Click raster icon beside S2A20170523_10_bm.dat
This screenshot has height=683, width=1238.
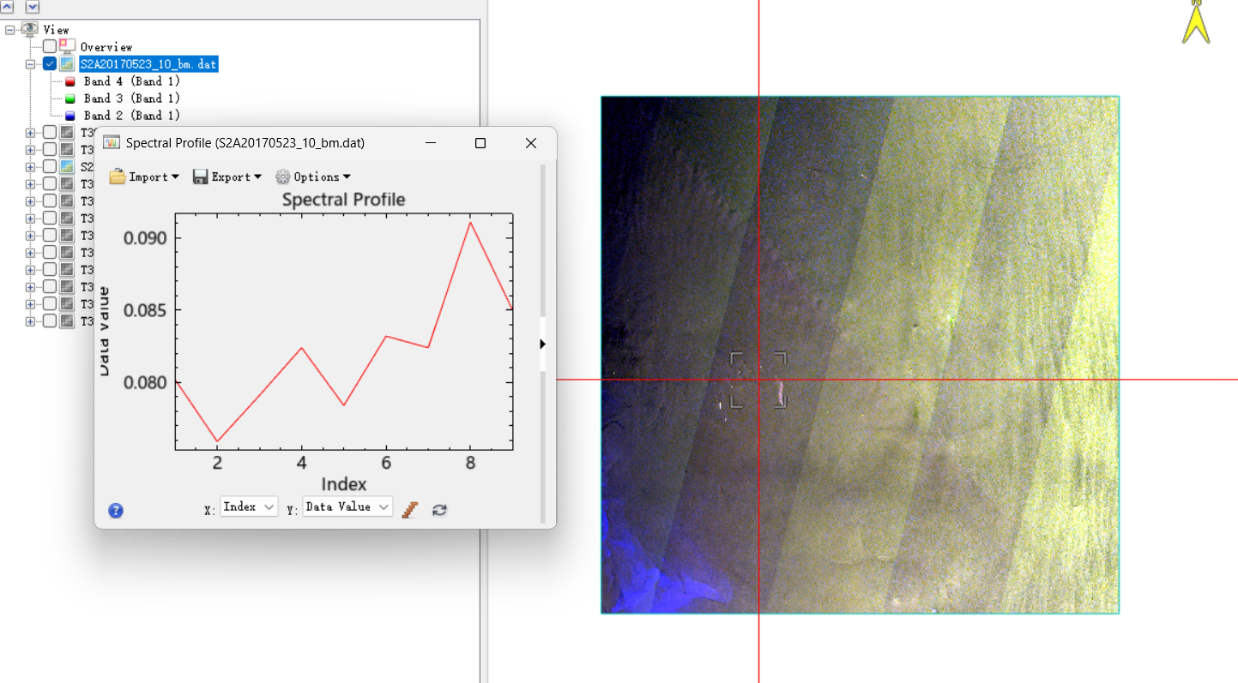[68, 63]
